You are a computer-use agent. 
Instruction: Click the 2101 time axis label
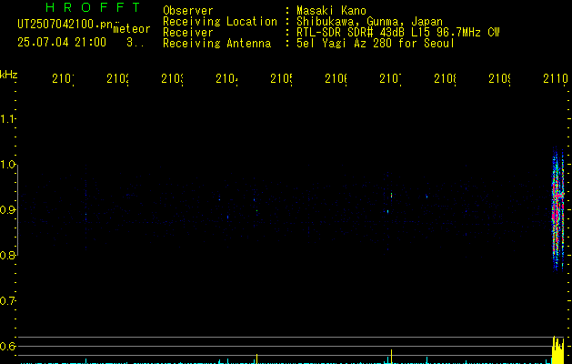point(63,79)
